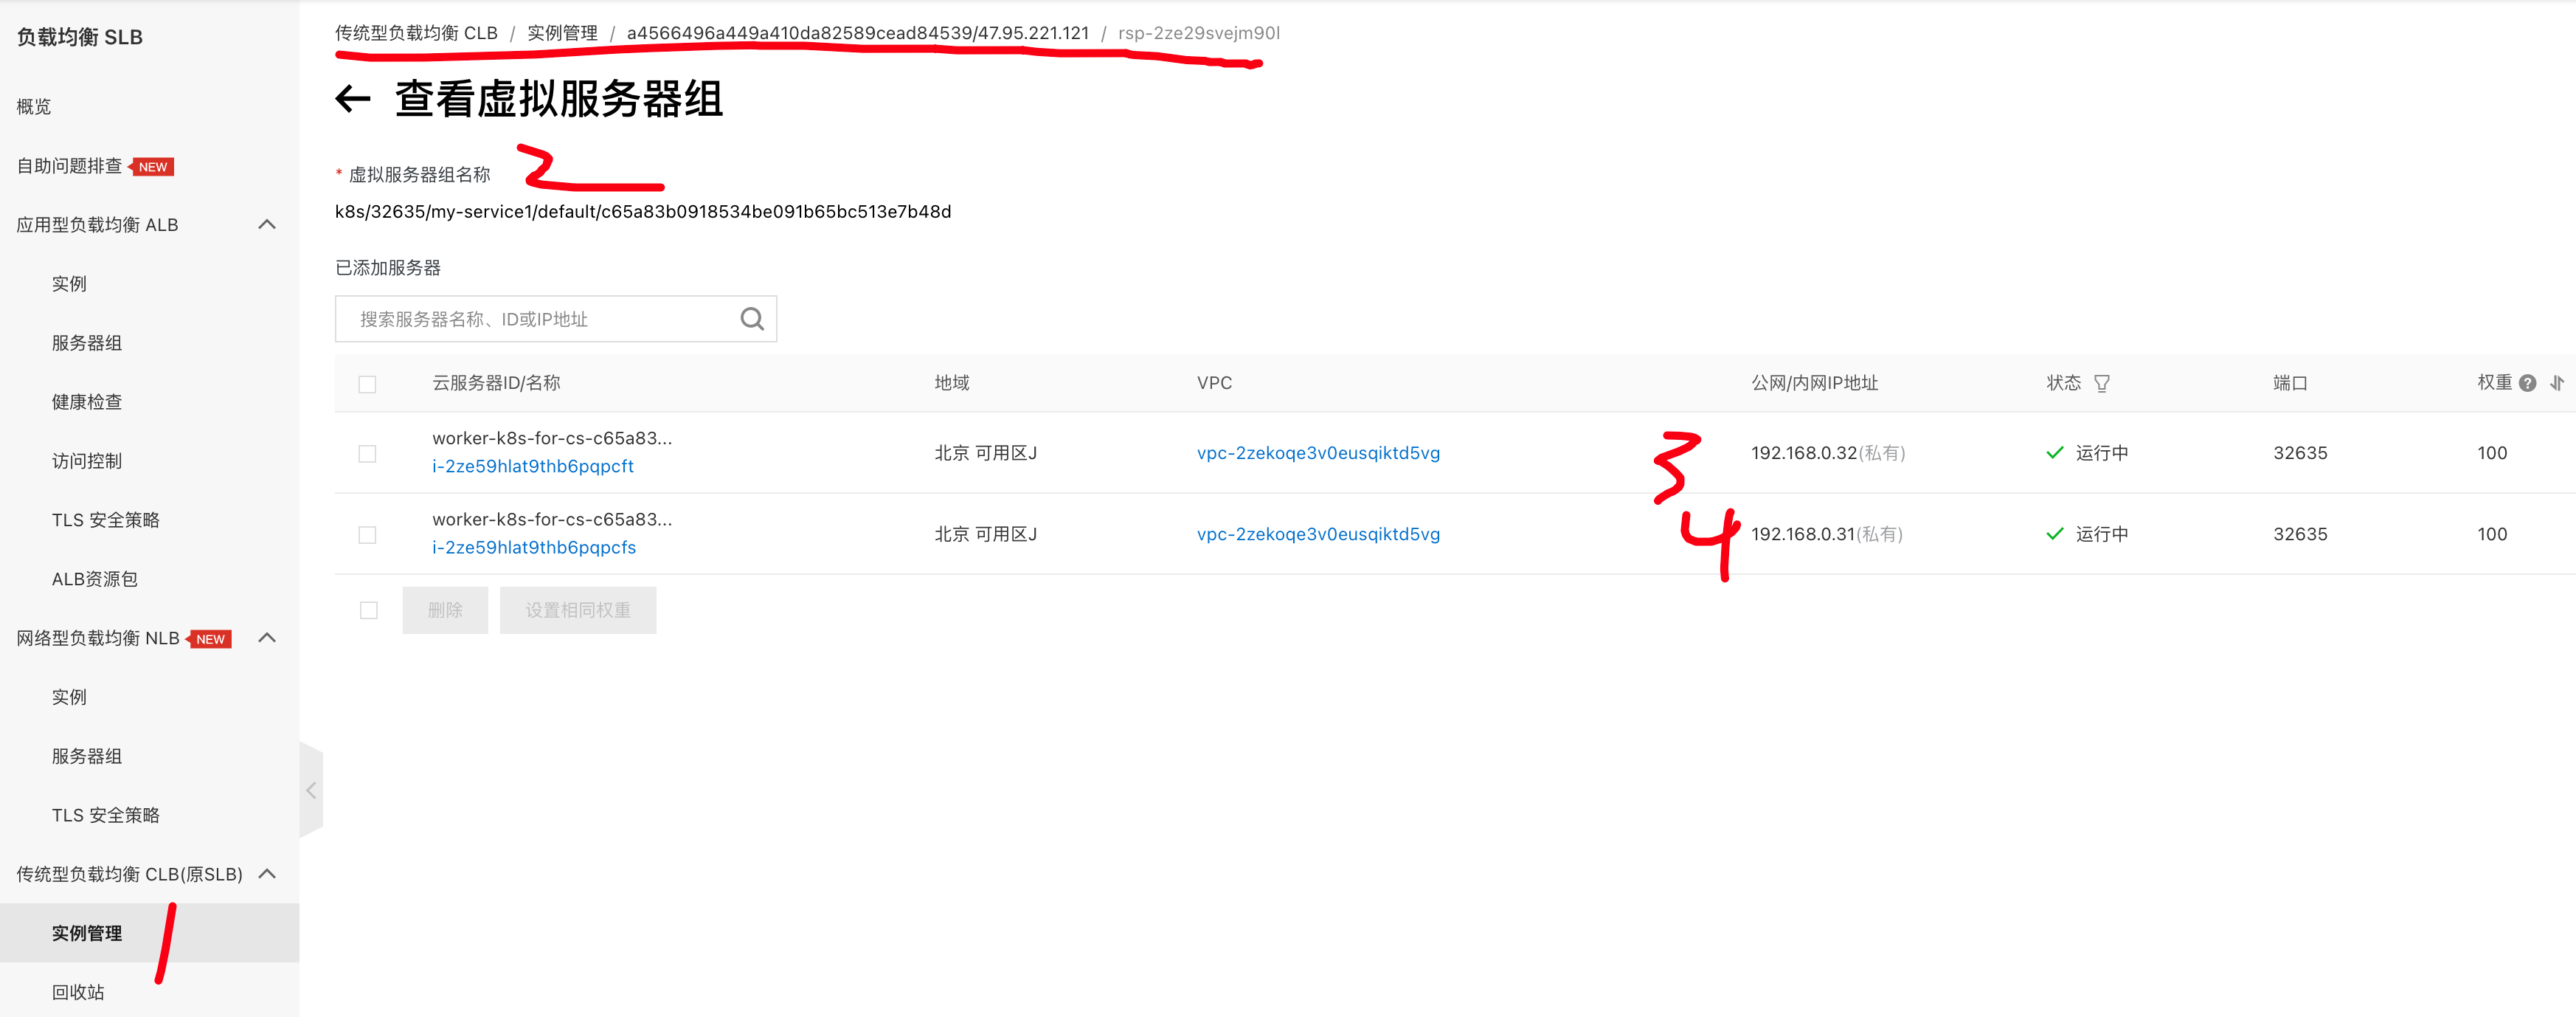Tick the checkbox beside the delete button

[369, 610]
